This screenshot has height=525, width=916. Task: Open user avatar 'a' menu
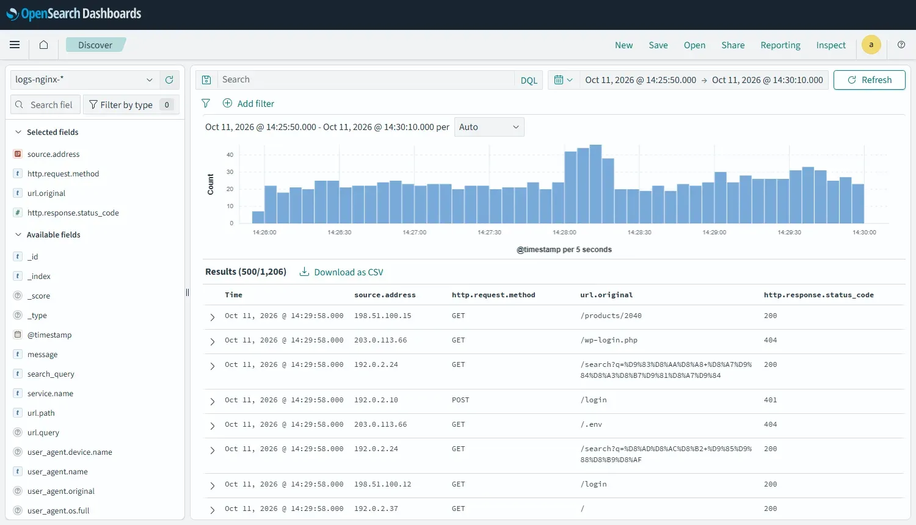(871, 45)
